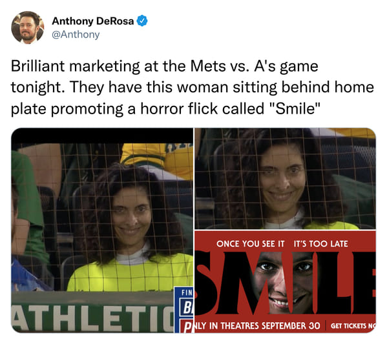
Task: Click the IT'S TOO LATE tagline
Action: (321, 243)
